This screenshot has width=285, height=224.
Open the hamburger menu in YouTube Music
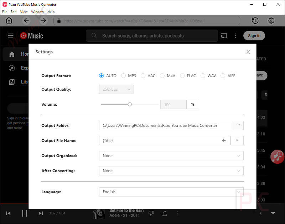click(11, 35)
